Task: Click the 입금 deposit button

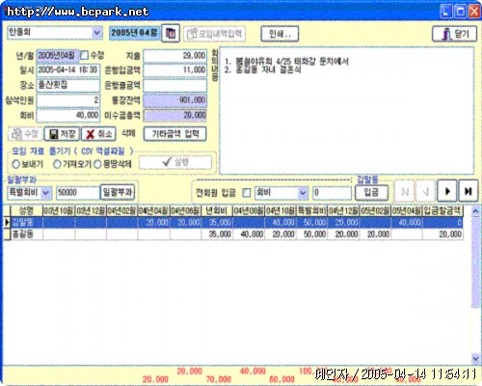Action: tap(371, 192)
